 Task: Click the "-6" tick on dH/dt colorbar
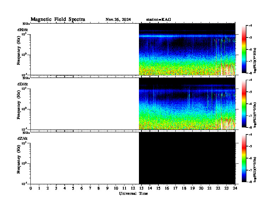coord(250,49)
